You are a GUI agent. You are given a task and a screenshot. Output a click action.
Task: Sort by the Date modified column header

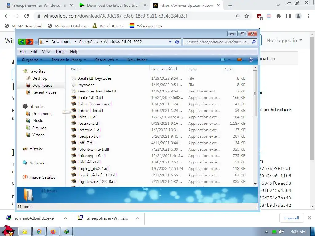[x=168, y=69]
